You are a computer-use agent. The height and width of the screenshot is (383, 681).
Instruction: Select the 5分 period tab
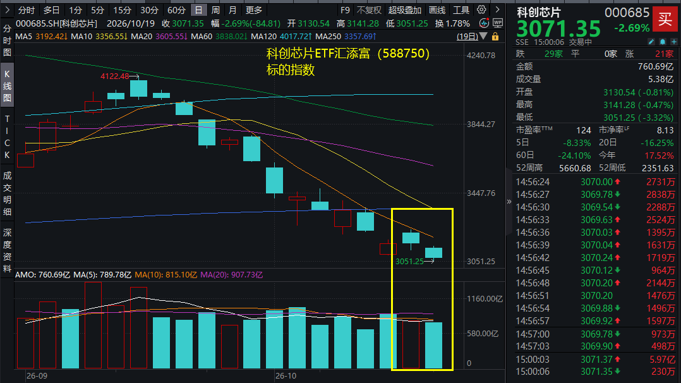[x=98, y=10]
